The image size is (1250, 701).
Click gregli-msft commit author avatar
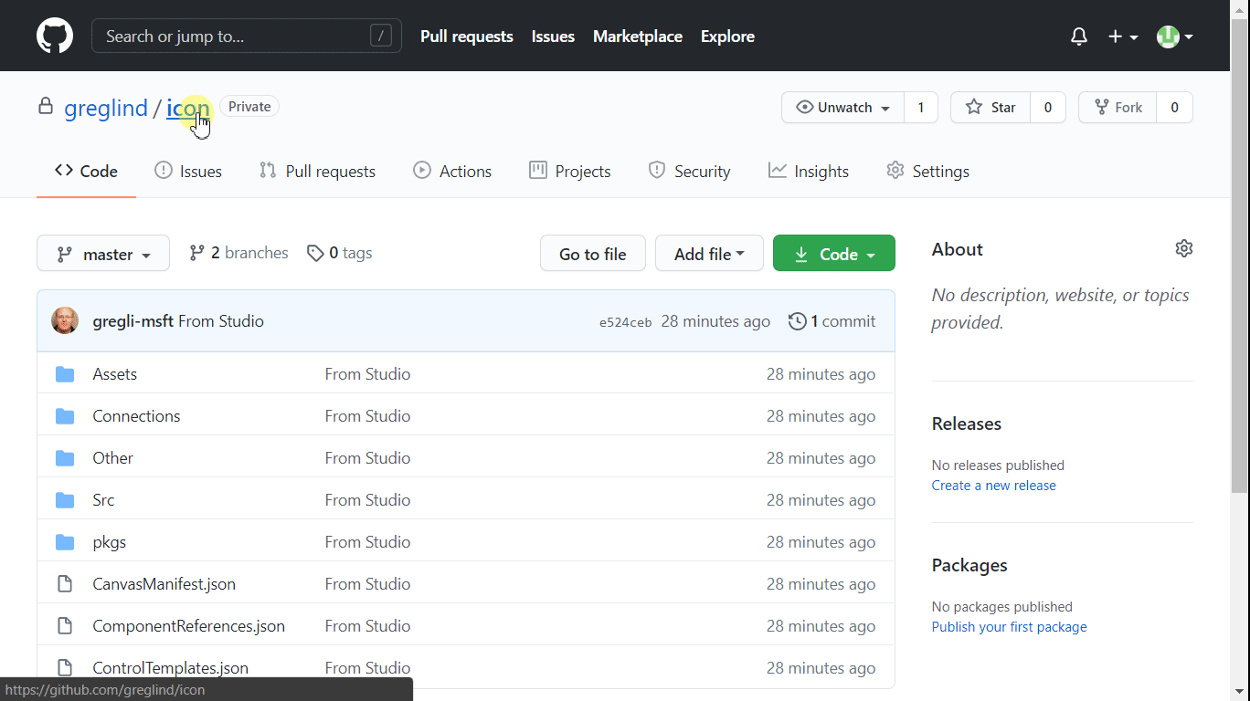pyautogui.click(x=65, y=321)
